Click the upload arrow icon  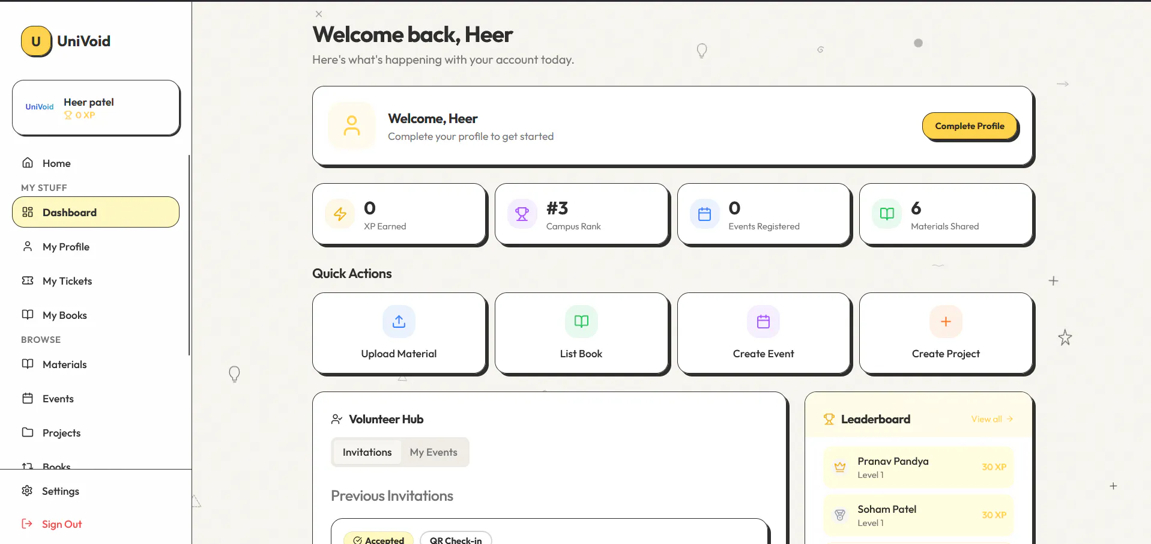[x=399, y=322]
